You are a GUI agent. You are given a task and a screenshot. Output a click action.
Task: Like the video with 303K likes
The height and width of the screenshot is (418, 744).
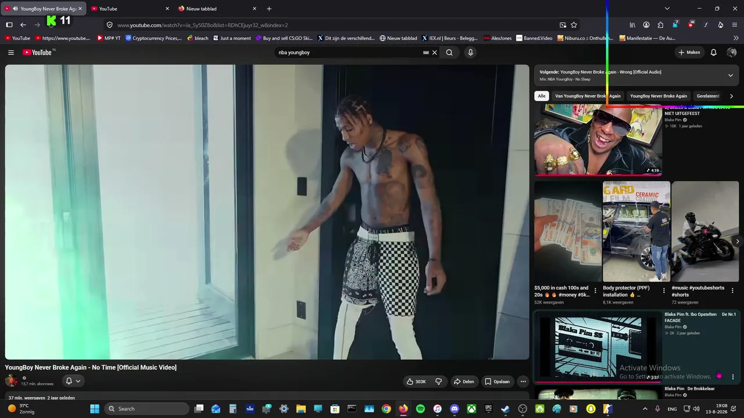click(417, 381)
